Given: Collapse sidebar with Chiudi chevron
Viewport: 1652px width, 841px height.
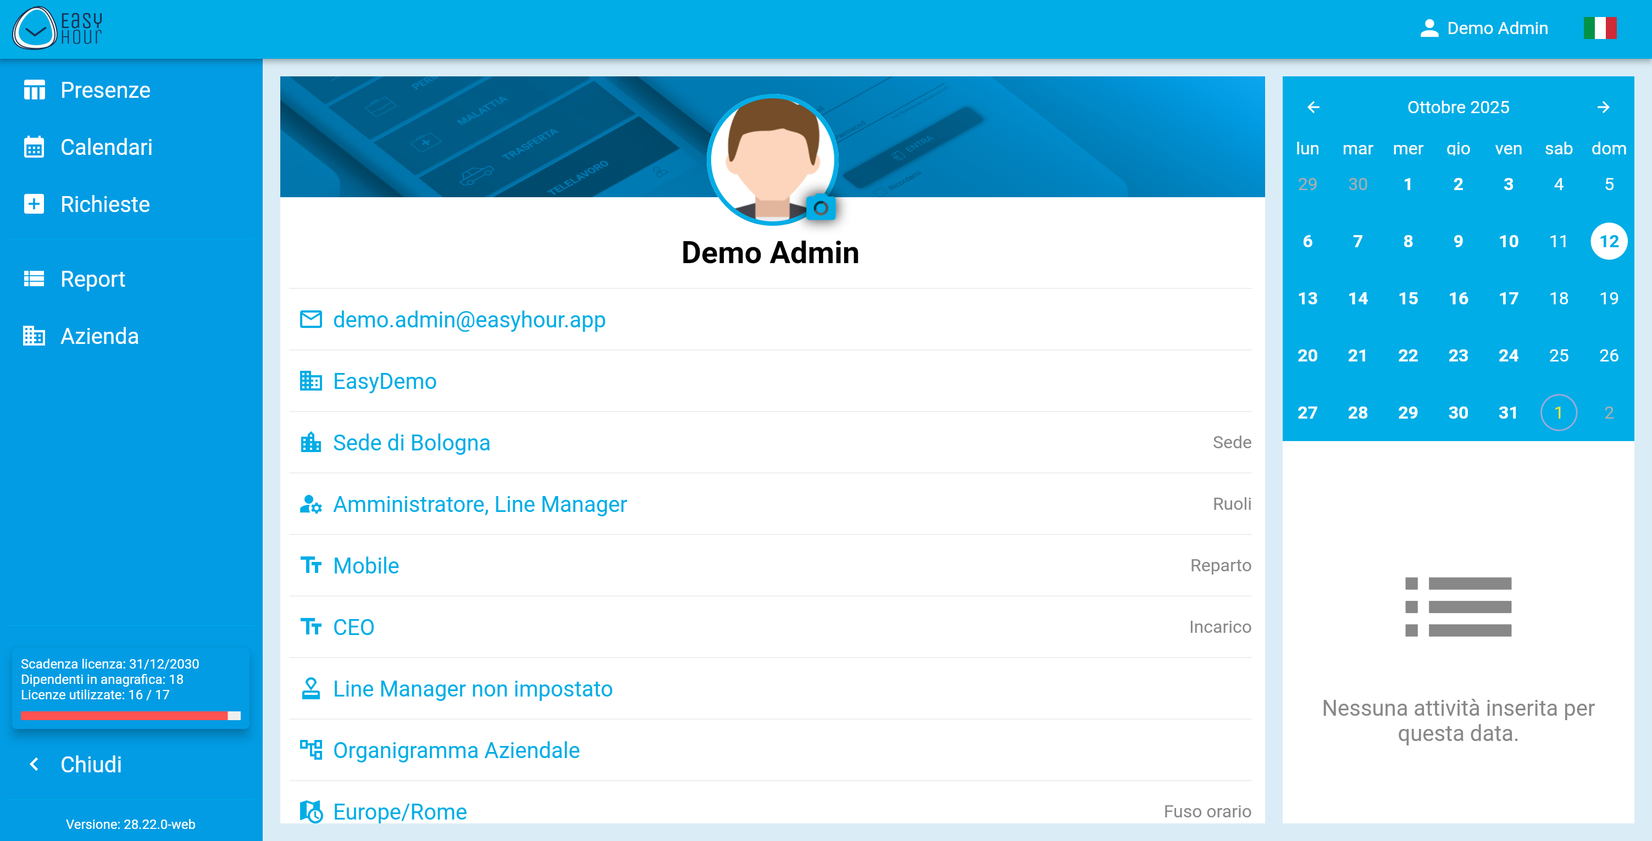Looking at the screenshot, I should pos(35,764).
